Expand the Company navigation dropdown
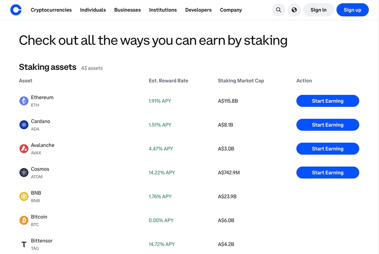The width and height of the screenshot is (379, 254). point(231,10)
